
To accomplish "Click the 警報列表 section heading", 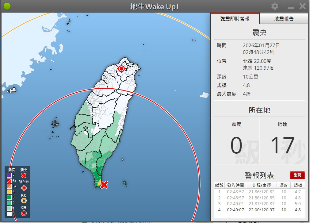I will [x=259, y=175].
